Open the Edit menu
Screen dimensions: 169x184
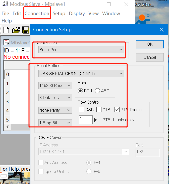17,14
